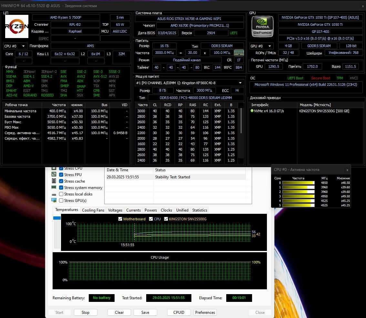Click the Close button in the stability test
Image resolution: width=366 pixels, height=318 pixels.
[260, 313]
